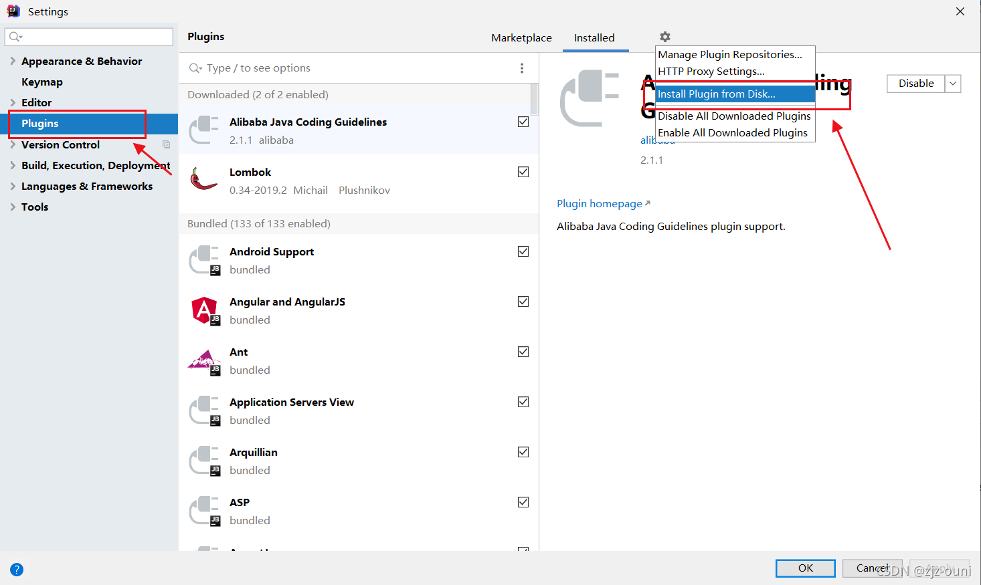This screenshot has width=981, height=585.
Task: Click the Version Control project-level copy icon
Action: tap(166, 144)
